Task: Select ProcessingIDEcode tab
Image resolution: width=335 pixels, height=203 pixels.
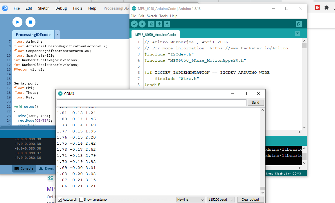Action: click(33, 35)
